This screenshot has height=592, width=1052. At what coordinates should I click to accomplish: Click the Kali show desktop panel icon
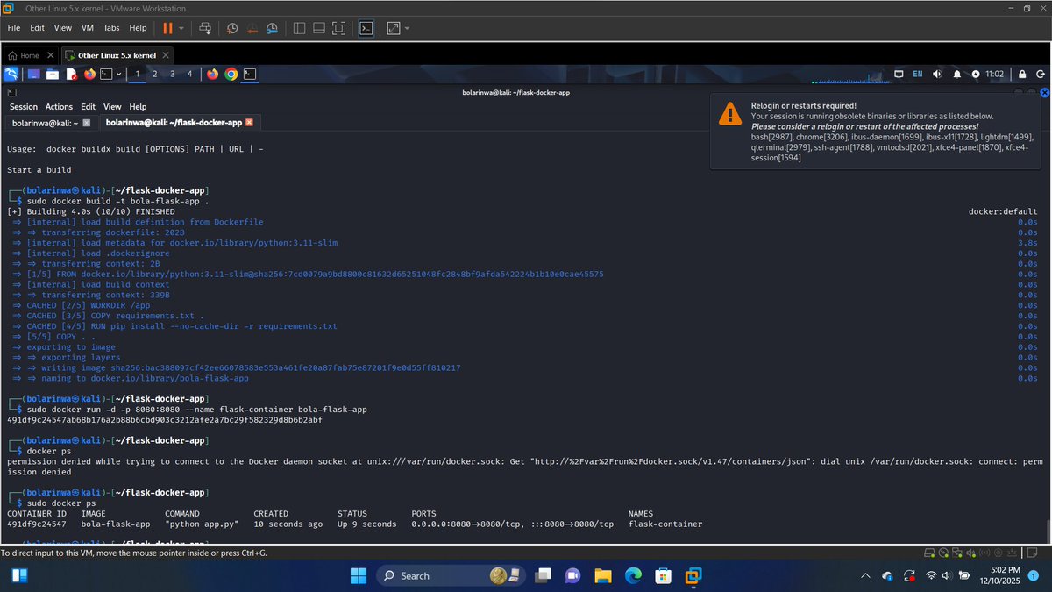[x=33, y=75]
